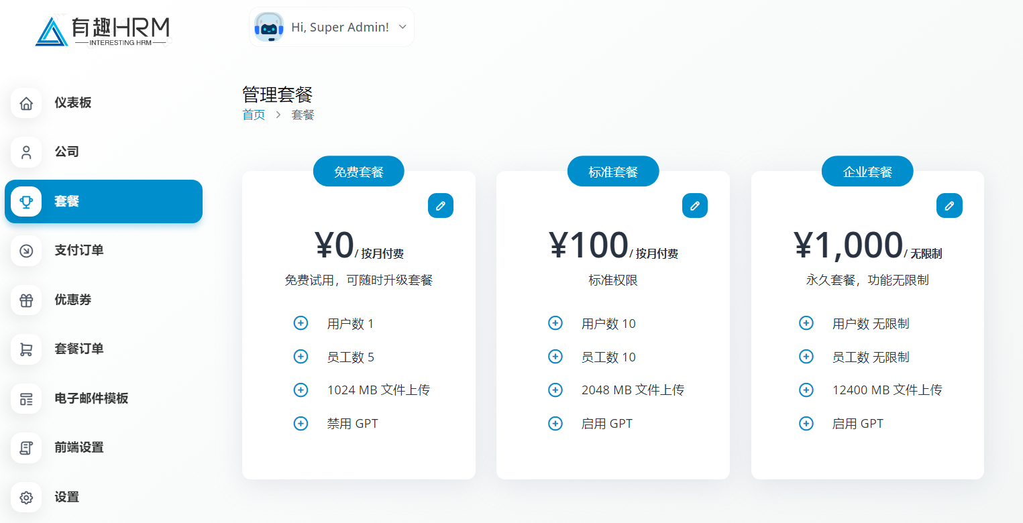Click the 有趣HRM logo

coord(103,32)
